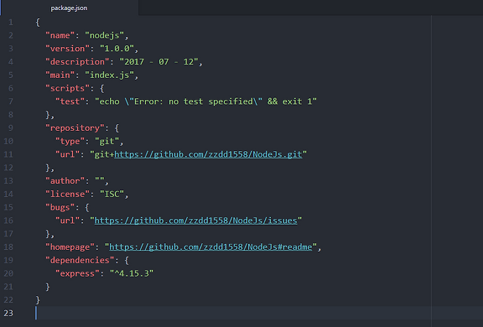The height and width of the screenshot is (327, 483).
Task: Click the "homepage" key
Action: (x=70, y=247)
